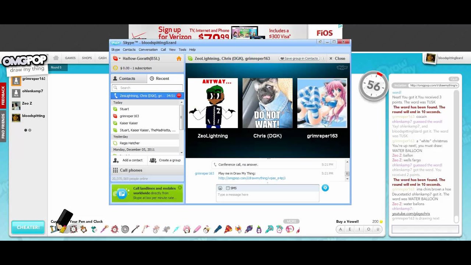Buy vowel O
This screenshot has width=471, height=265.
pos(369,229)
